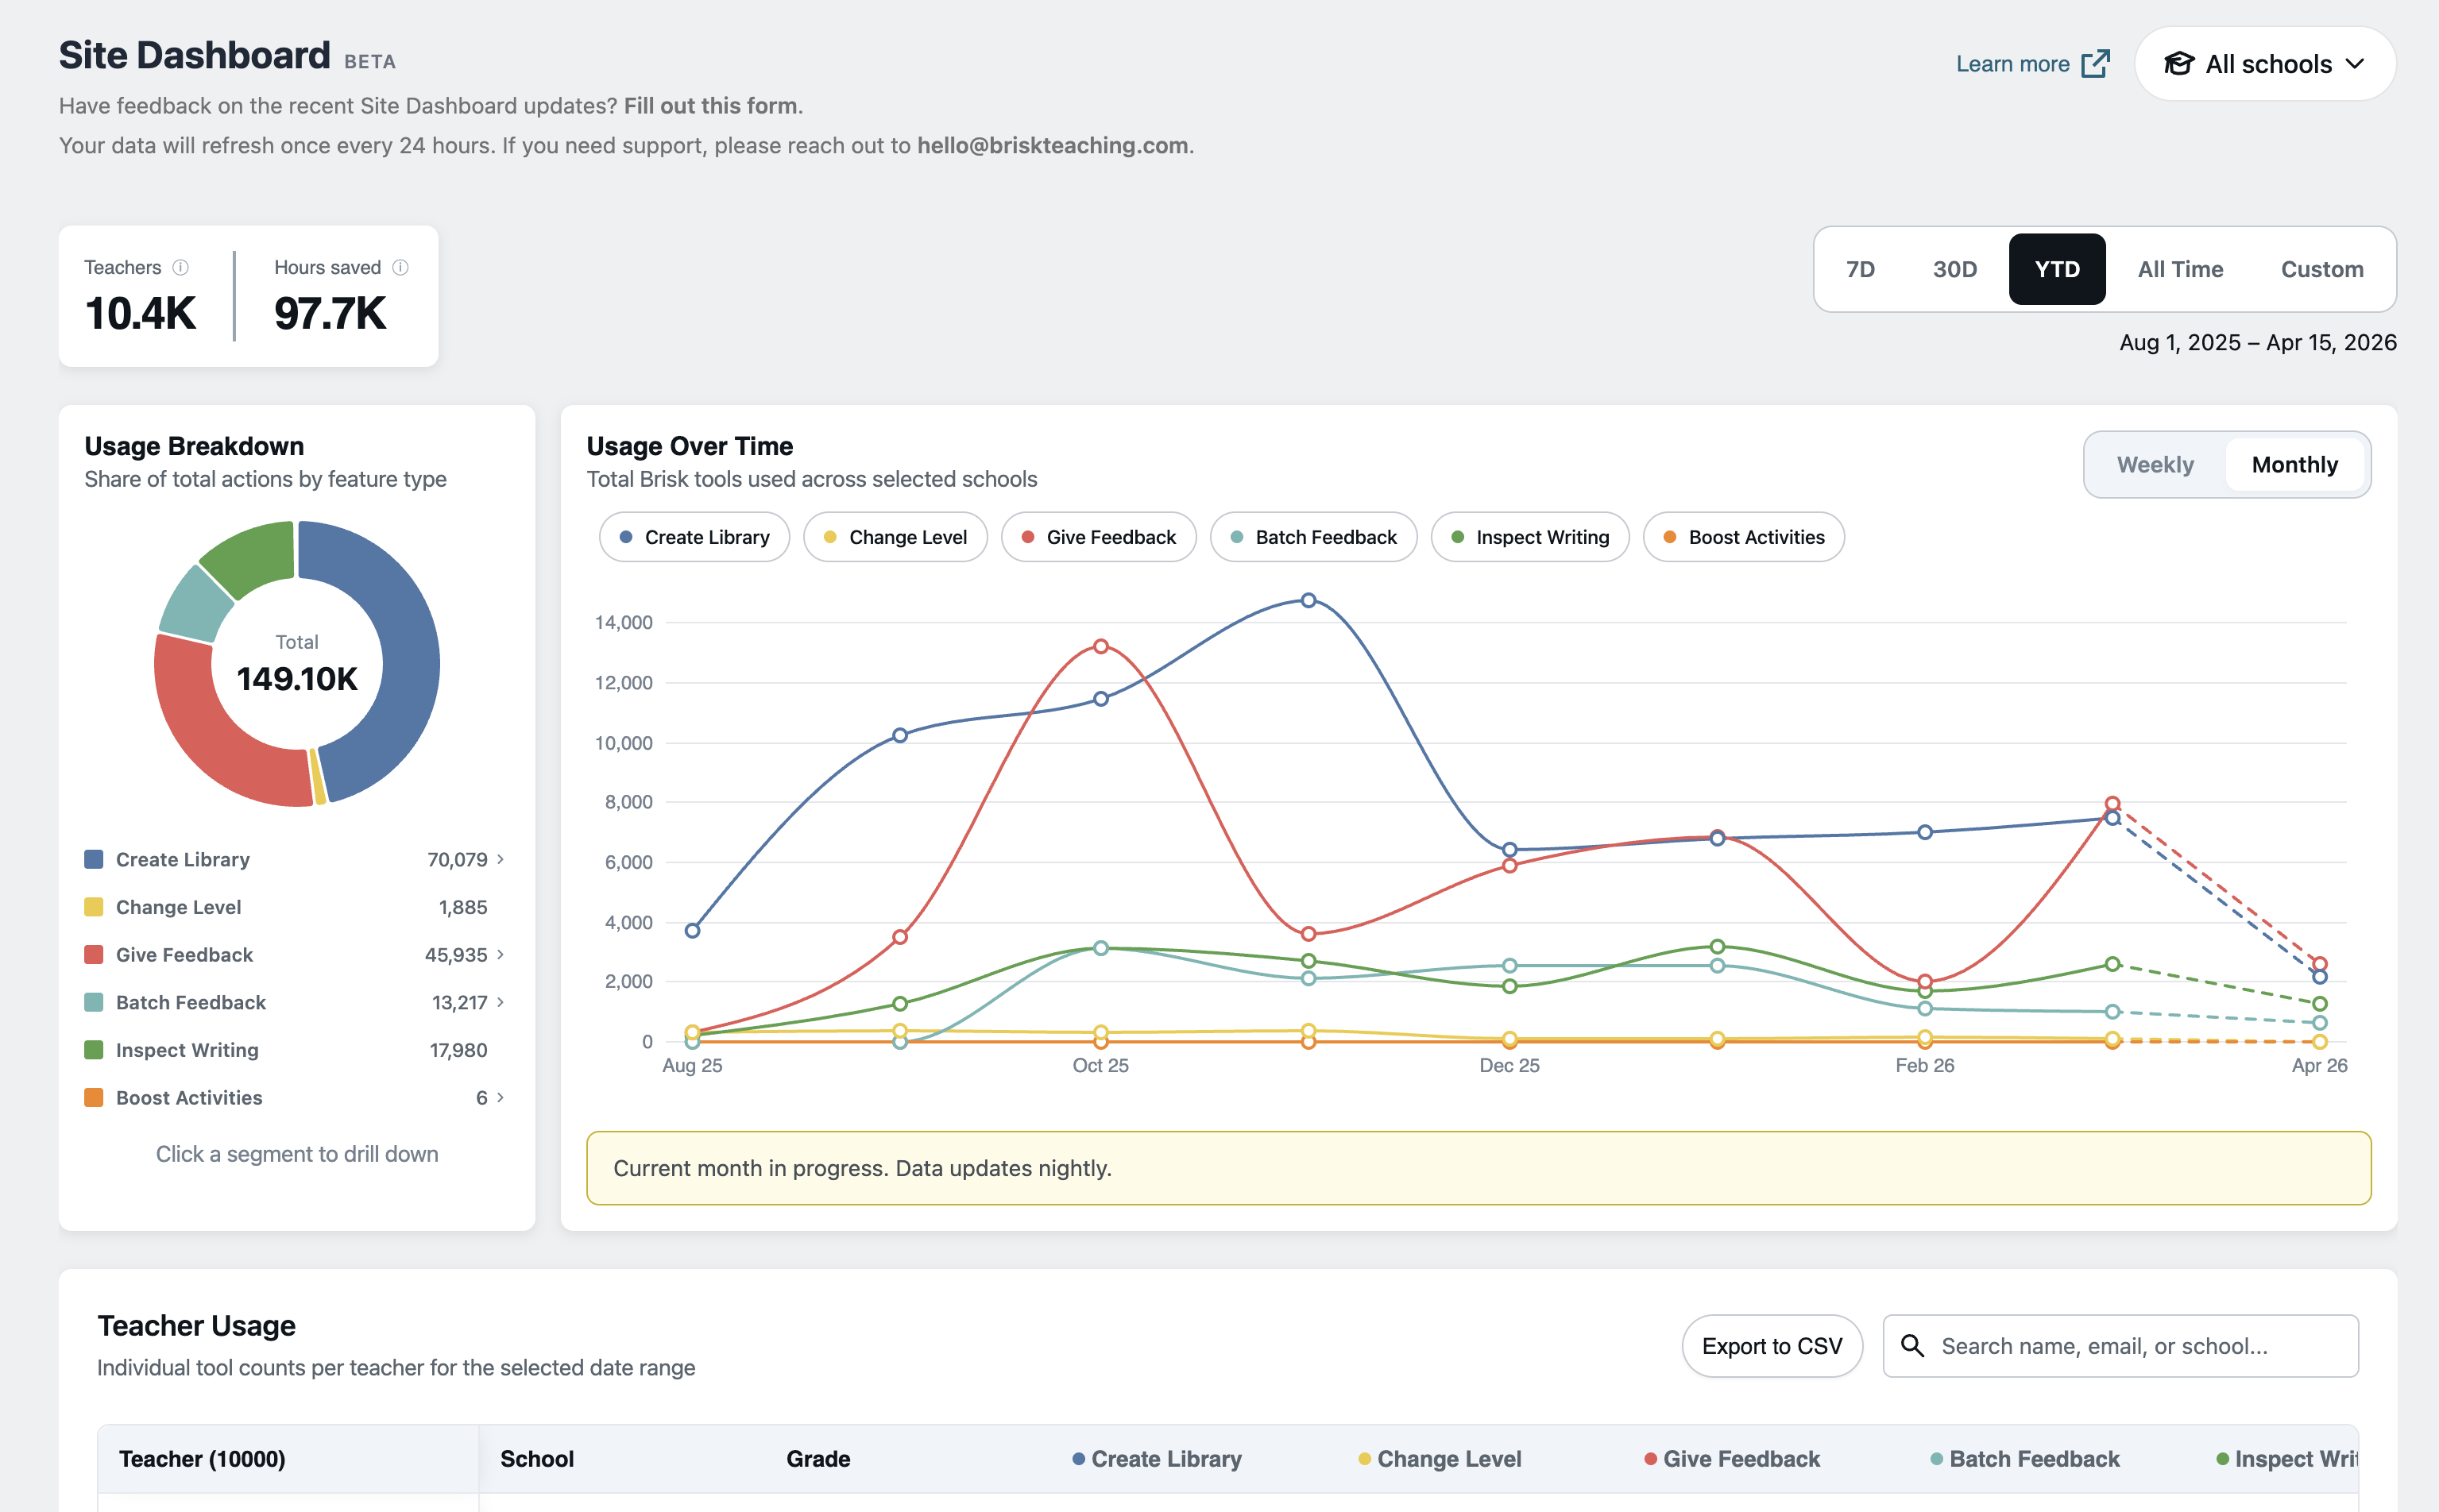The image size is (2439, 1512).
Task: Click the Teachers info icon
Action: pos(181,267)
